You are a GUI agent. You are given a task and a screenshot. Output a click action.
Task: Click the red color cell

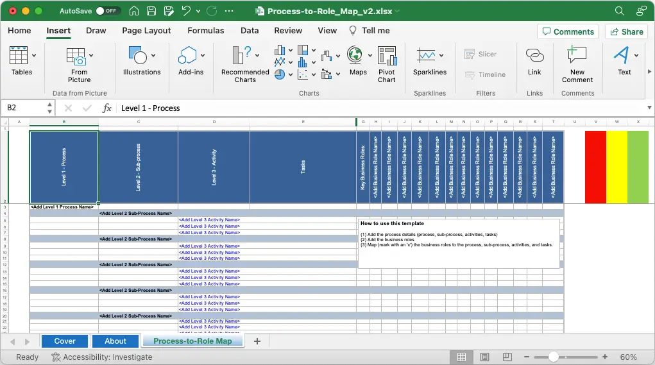click(596, 167)
